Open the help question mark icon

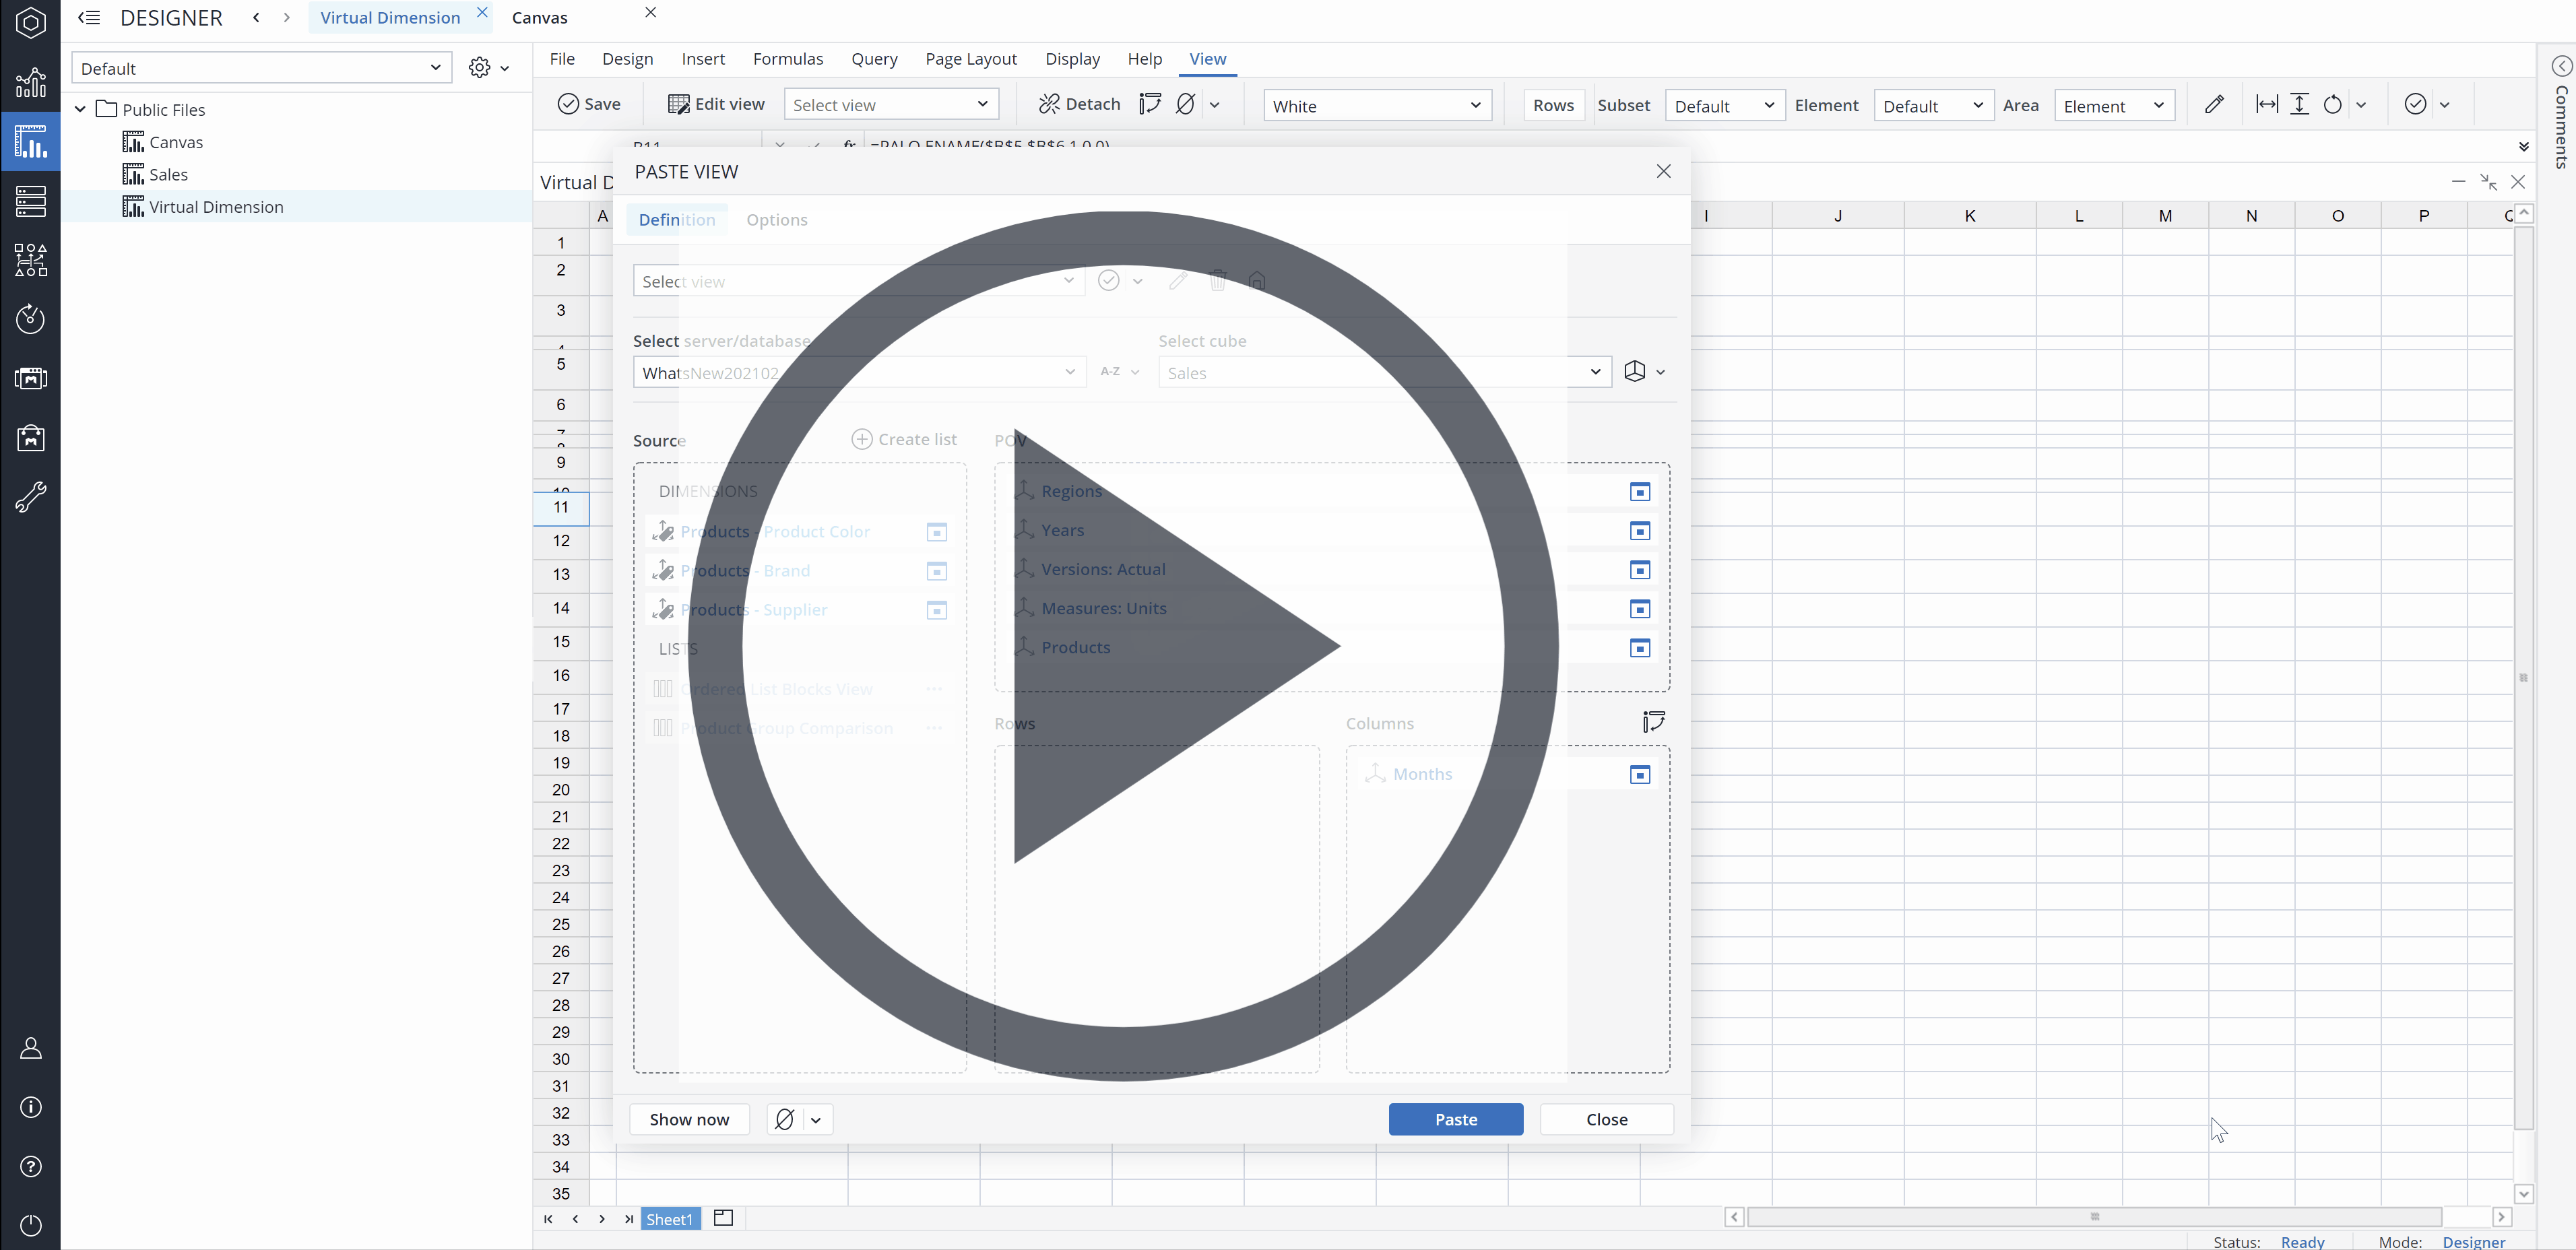[30, 1166]
